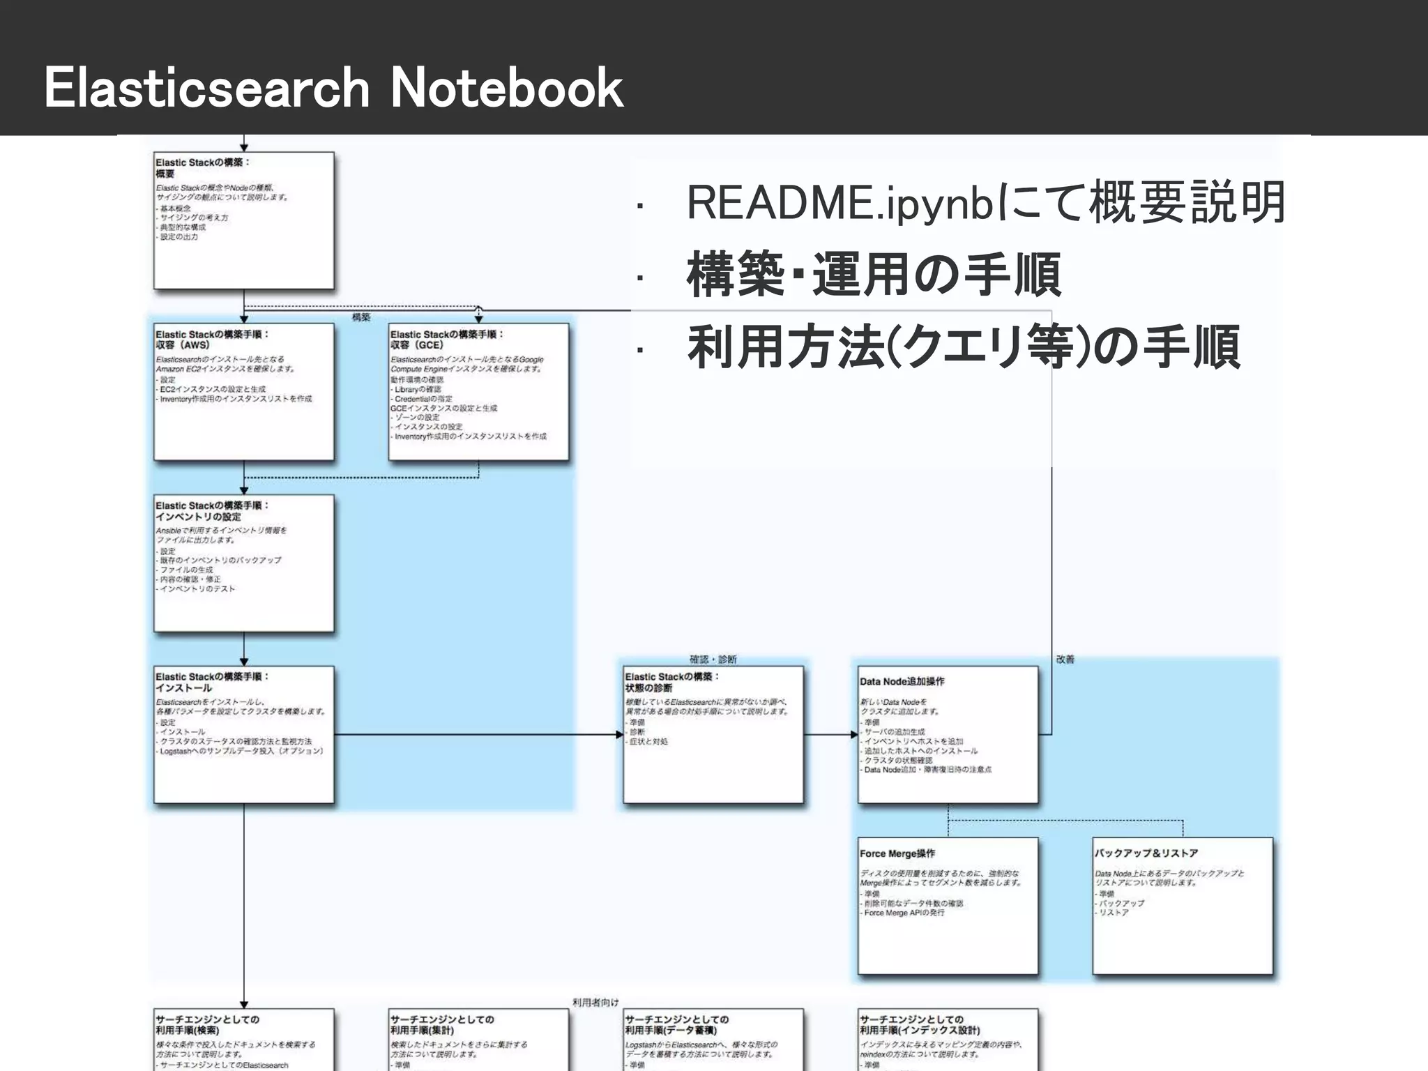Viewport: 1428px width, 1071px height.
Task: Open the '状態の診断' box
Action: coord(713,735)
